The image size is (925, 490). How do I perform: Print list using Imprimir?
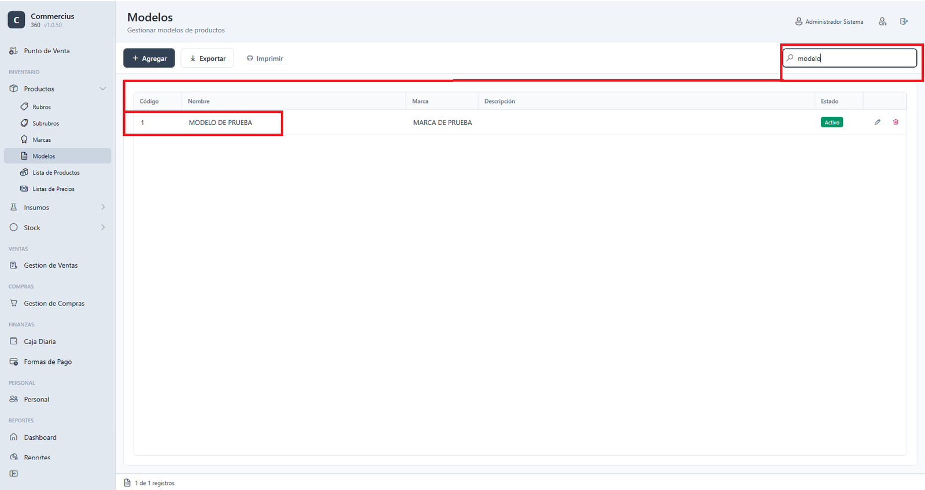265,58
